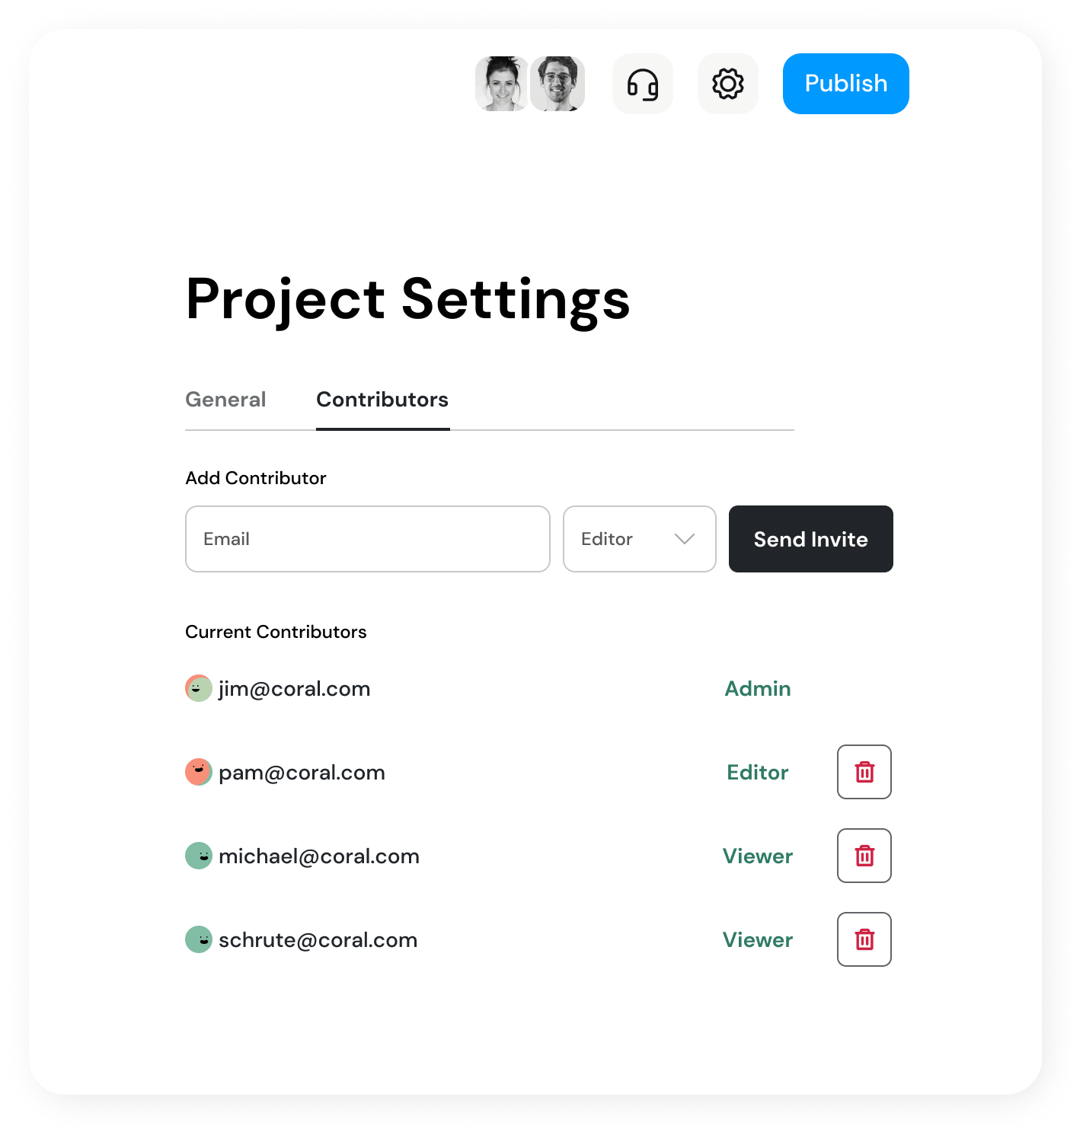Expand the role selector chevron arrow
Screen dimensions: 1083x1135
tap(685, 539)
